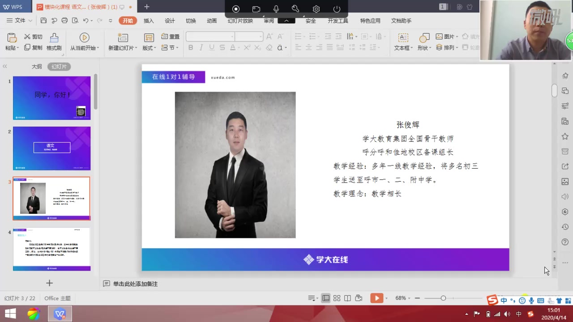Screen dimensions: 573x322
Task: Select slide 4 thumbnail in panel
Action: coord(51,249)
